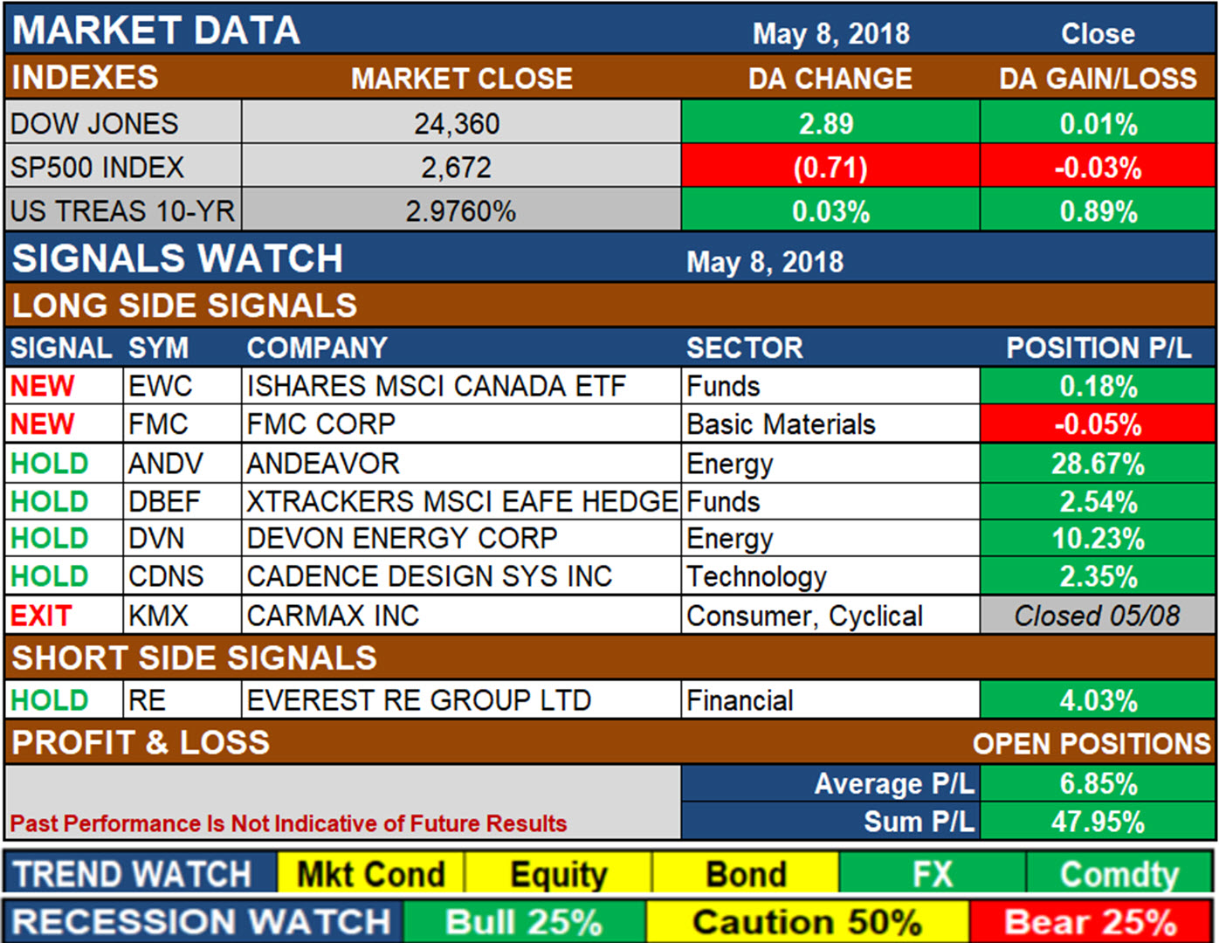The height and width of the screenshot is (943, 1219).
Task: Select the FMC position P/L -0.05%
Action: click(x=1098, y=424)
